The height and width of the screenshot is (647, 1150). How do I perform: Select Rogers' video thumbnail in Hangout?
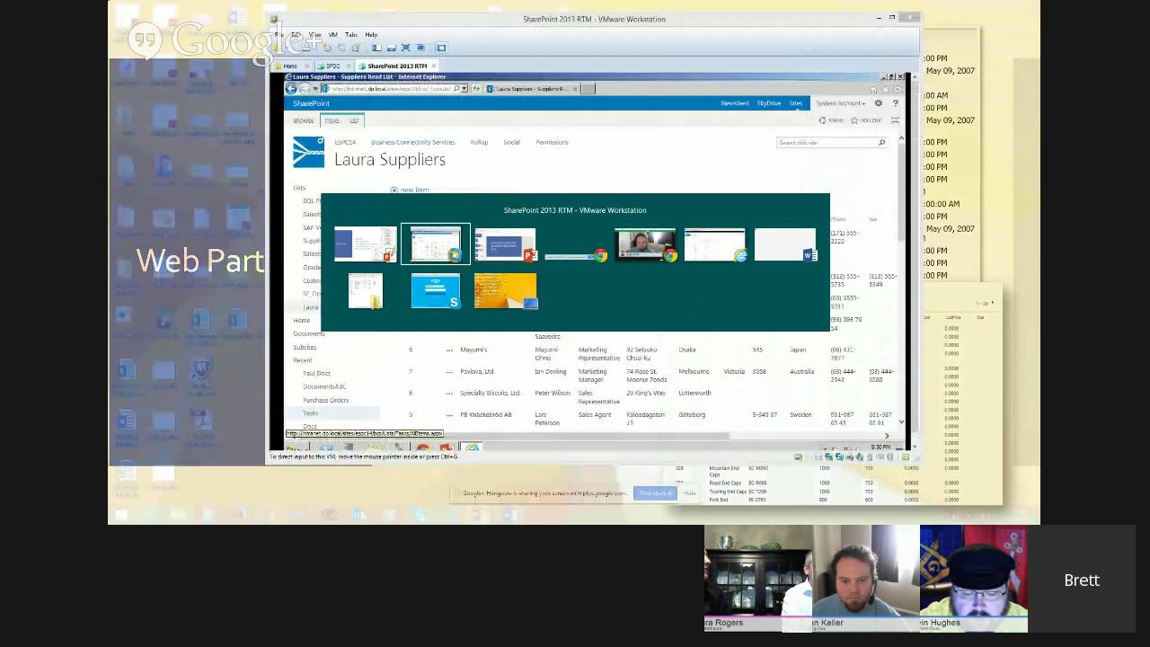point(758,580)
